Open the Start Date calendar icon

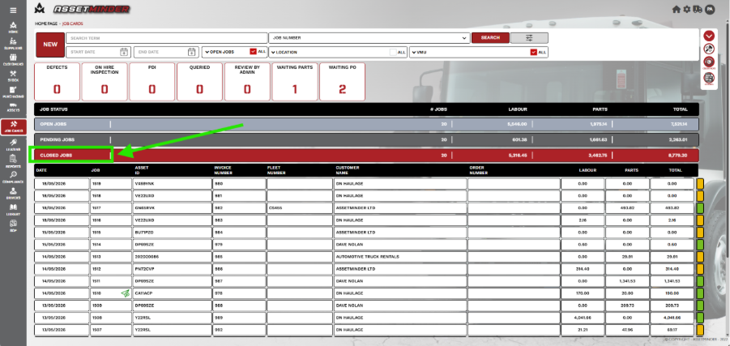124,52
